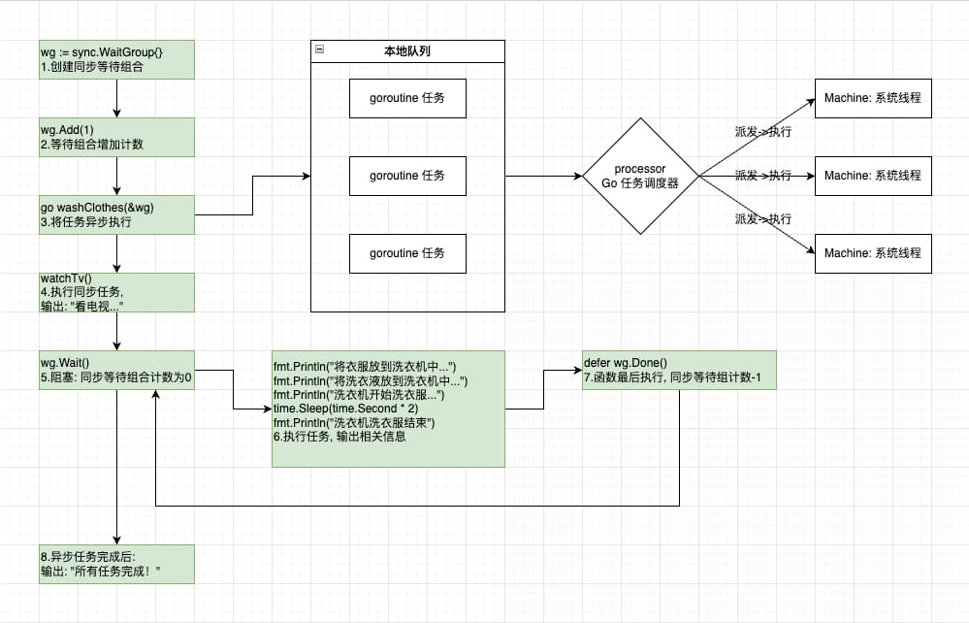This screenshot has height=623, width=969.
Task: Select the processor Go 任务调度器 diamond
Action: pyautogui.click(x=641, y=177)
